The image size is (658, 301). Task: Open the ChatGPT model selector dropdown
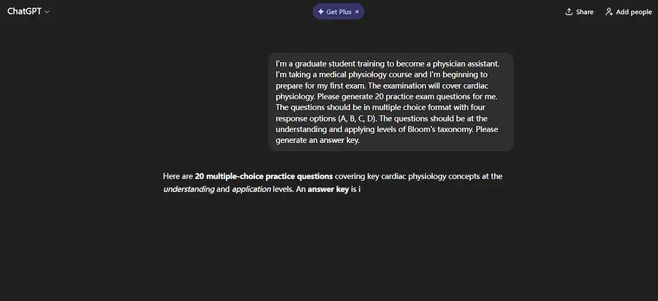click(x=28, y=12)
